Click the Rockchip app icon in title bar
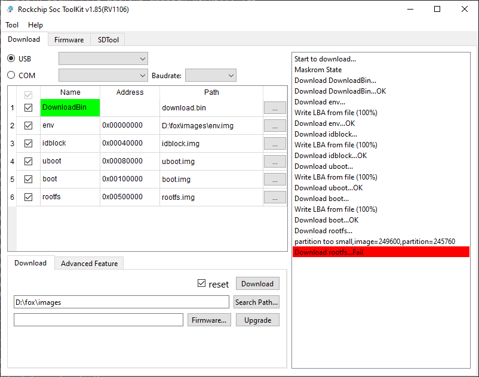 click(10, 9)
